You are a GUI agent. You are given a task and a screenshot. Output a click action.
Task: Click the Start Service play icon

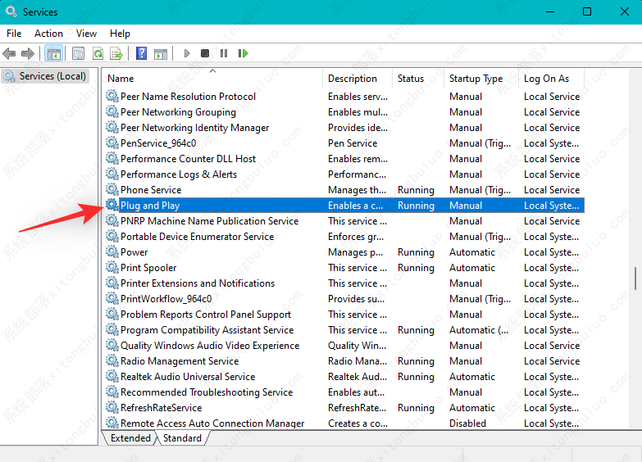187,53
